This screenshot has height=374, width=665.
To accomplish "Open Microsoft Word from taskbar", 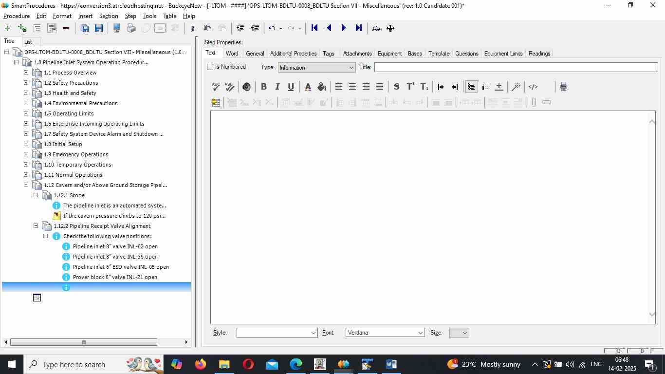I will tap(391, 364).
